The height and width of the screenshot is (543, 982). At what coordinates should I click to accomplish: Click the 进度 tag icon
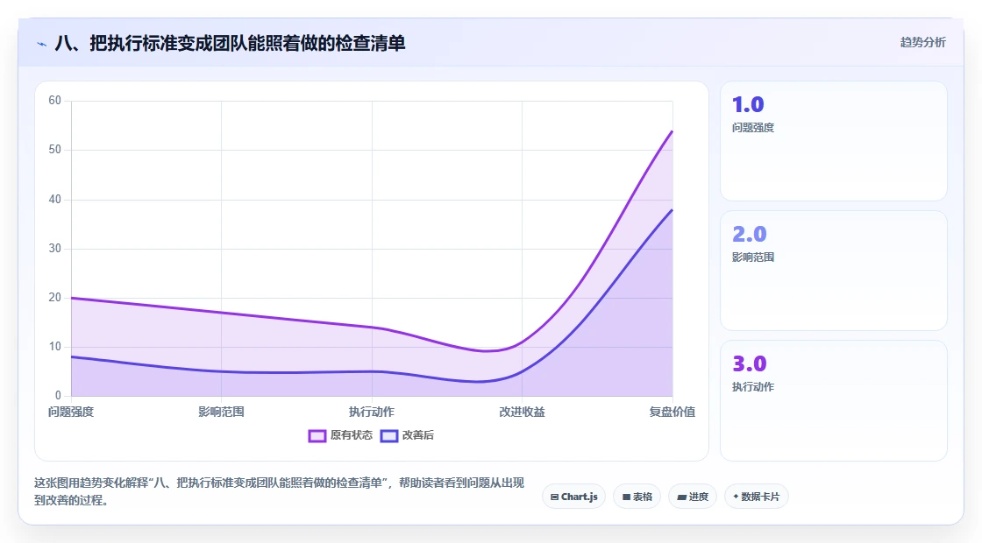tap(681, 497)
